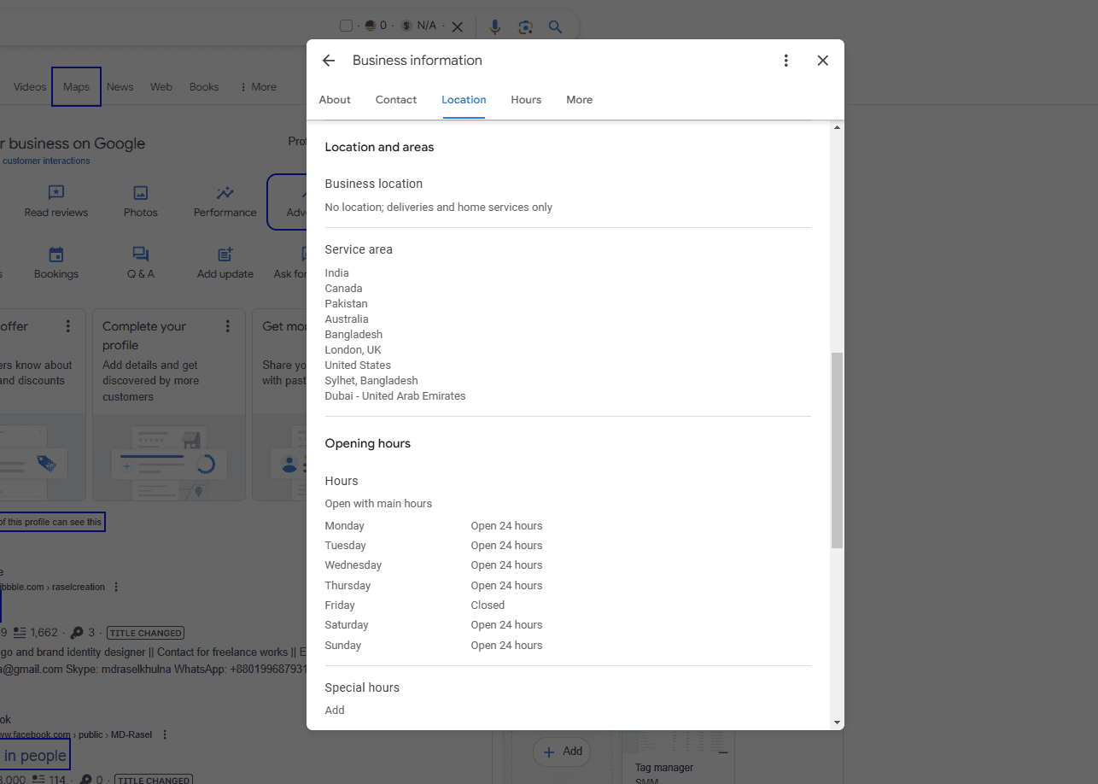
Task: Close the Business information dialog
Action: [822, 61]
